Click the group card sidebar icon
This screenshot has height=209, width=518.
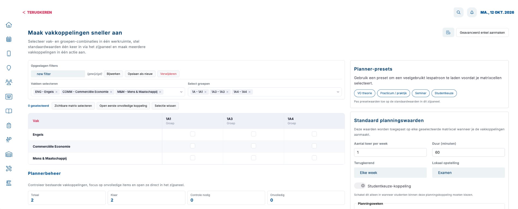pyautogui.click(x=9, y=97)
